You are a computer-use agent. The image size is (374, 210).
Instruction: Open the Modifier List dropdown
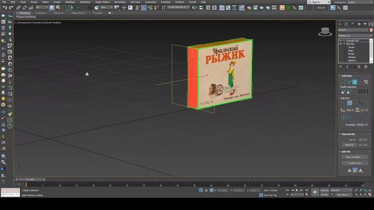click(x=355, y=36)
